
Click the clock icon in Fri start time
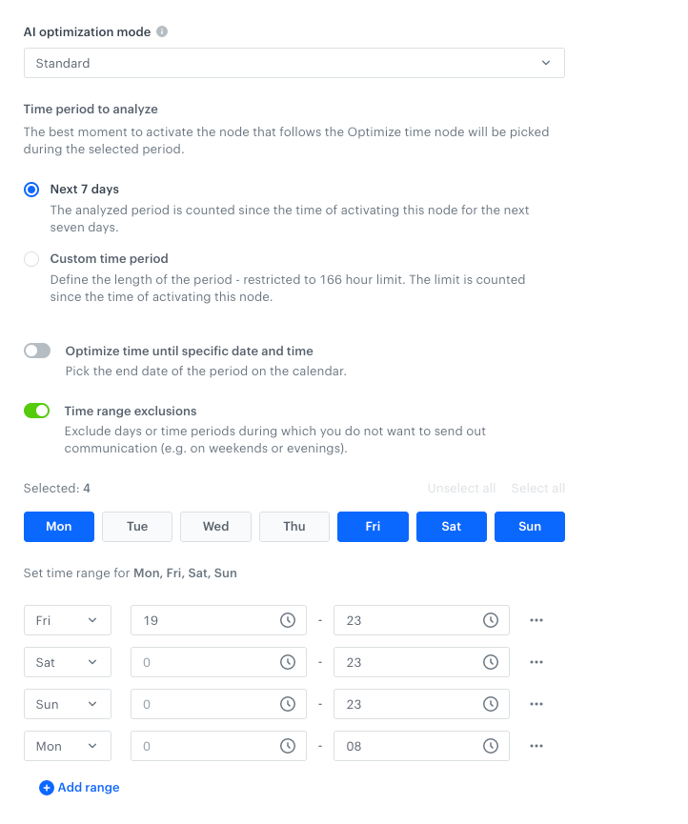287,620
